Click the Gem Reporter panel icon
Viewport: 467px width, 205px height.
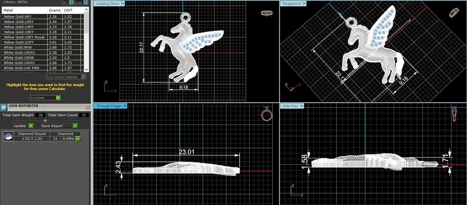point(4,107)
